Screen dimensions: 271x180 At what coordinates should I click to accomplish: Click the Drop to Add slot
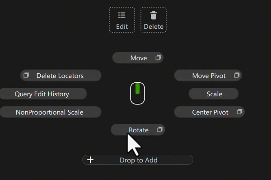[x=139, y=160]
